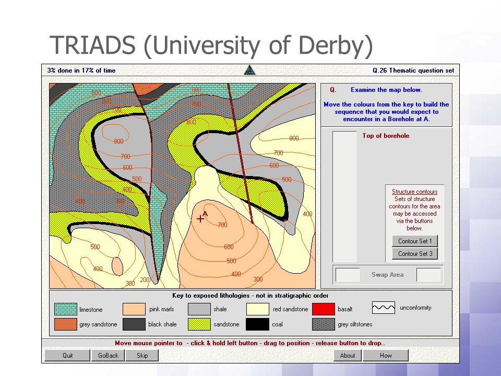Click the 'Swap Area' label
This screenshot has height=376, width=501.
pos(387,275)
